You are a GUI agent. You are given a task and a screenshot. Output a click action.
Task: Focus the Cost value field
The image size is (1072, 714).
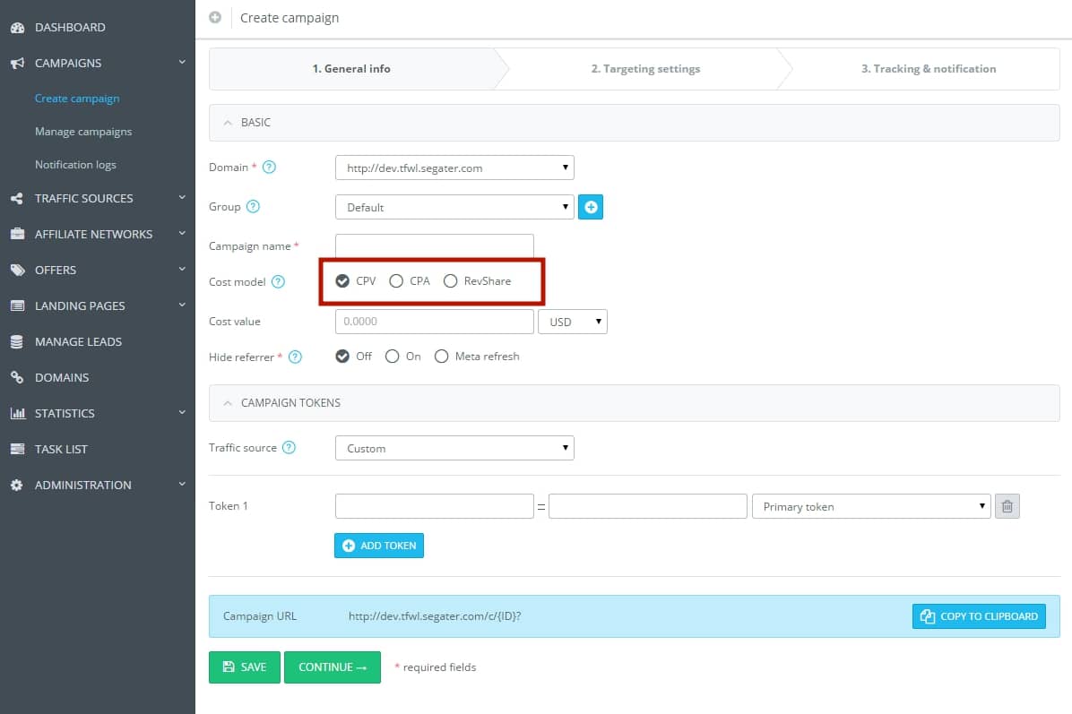click(x=434, y=321)
